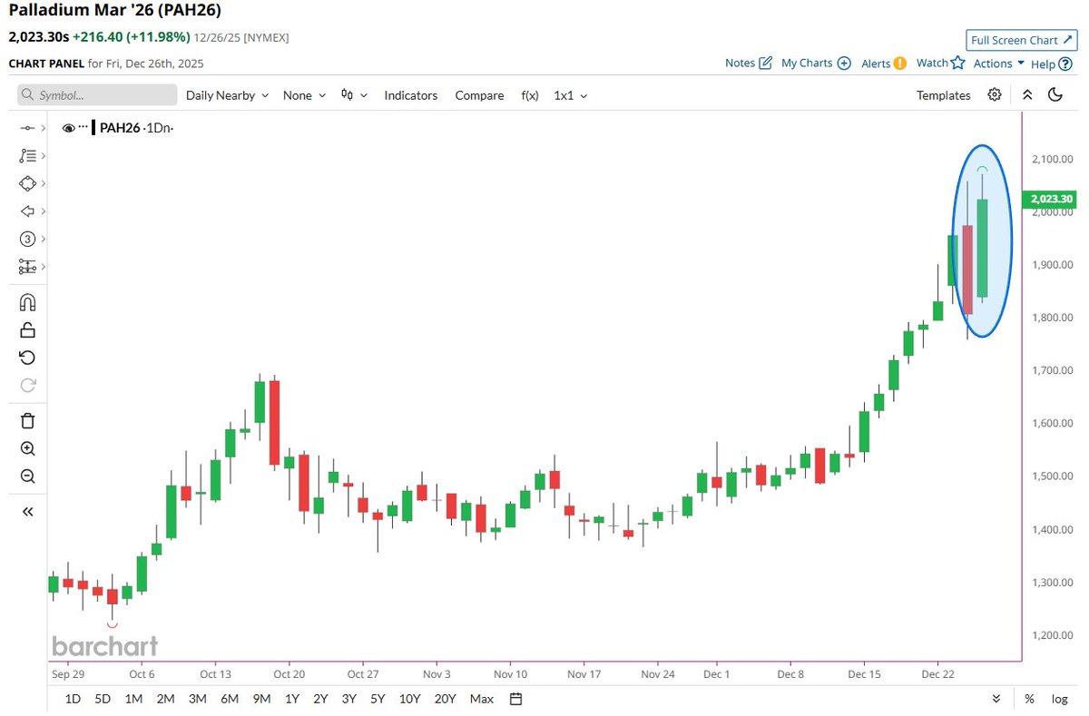Toggle PAH26 series visibility eye icon
The image size is (1089, 716).
pos(68,129)
